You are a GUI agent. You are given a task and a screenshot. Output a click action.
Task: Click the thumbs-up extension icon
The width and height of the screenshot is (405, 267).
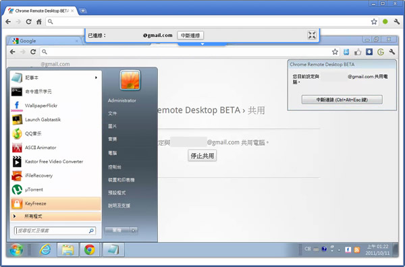358,52
